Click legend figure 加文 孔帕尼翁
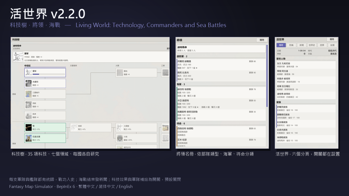The height and width of the screenshot is (196, 349). (306, 65)
